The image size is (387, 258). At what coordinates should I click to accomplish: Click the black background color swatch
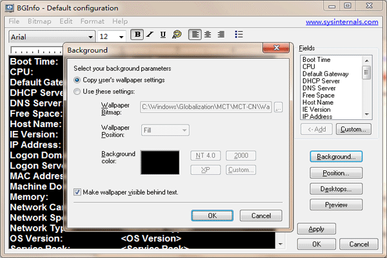pos(159,163)
